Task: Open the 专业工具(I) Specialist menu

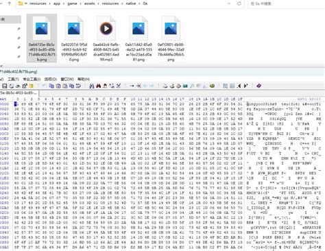Action: (32, 79)
